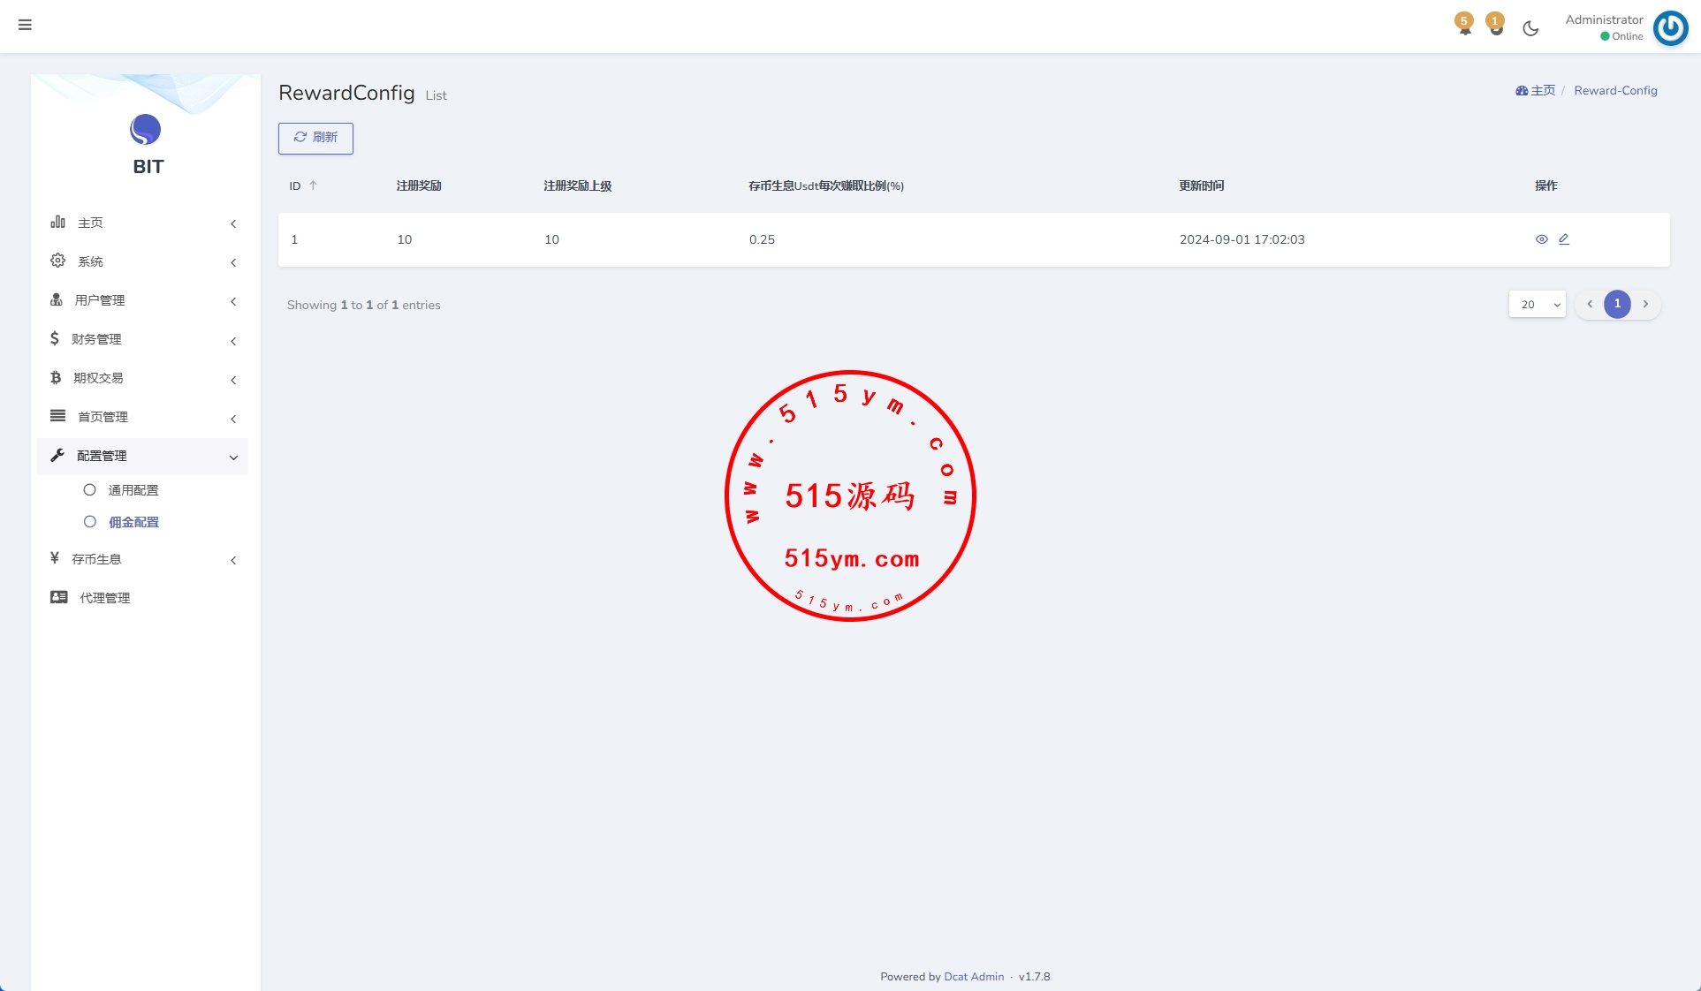Viewport: 1701px width, 991px height.
Task: Open the second notification icon with badge 1
Action: point(1495,26)
